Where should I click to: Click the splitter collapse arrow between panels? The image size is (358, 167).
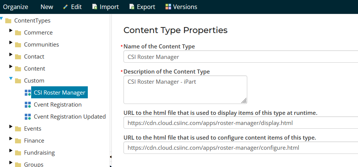(x=111, y=156)
